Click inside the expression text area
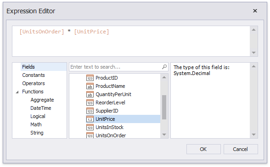 131,41
